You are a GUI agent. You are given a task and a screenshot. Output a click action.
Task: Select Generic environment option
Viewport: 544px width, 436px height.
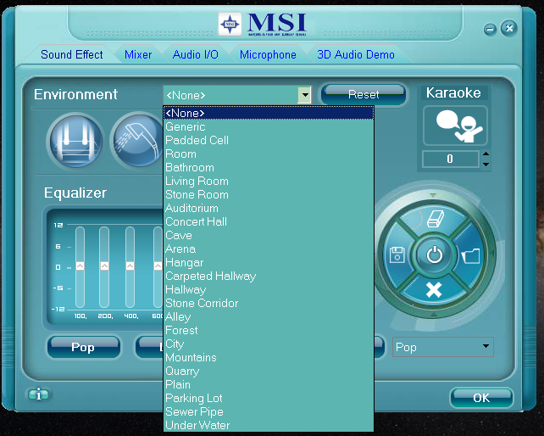[x=269, y=126]
